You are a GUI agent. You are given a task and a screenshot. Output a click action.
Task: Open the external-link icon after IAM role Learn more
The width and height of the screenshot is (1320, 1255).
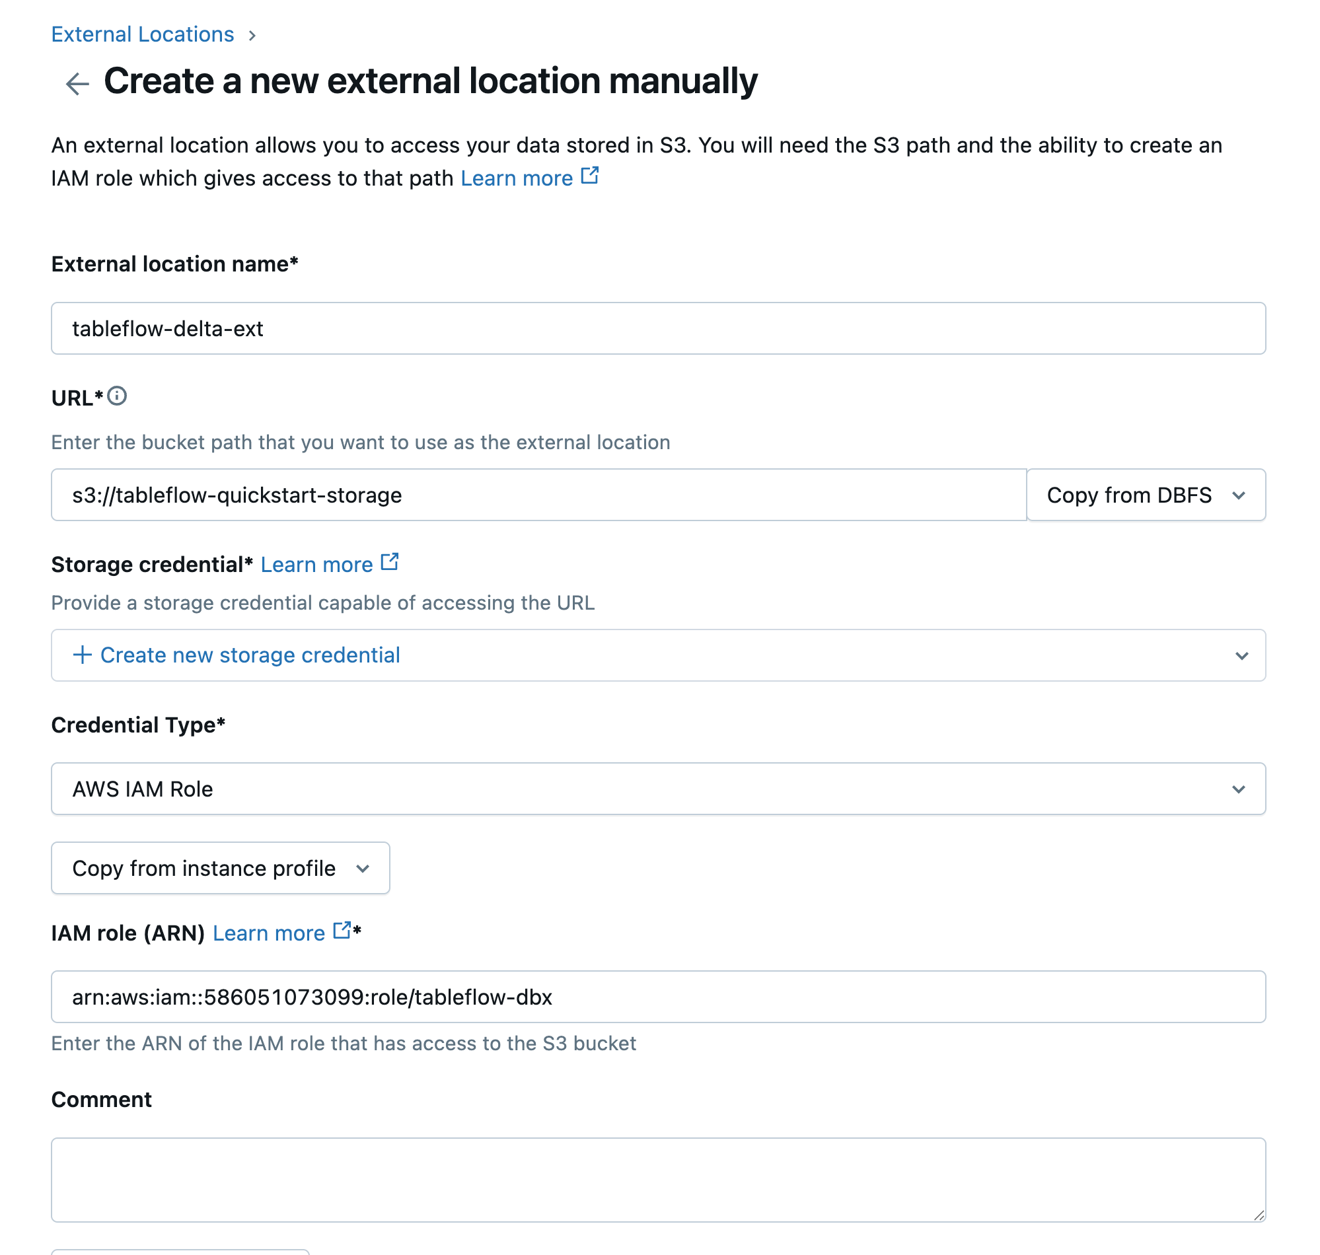pos(341,930)
